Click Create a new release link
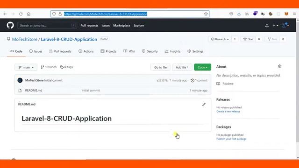This screenshot has width=299, height=168. click(x=228, y=112)
